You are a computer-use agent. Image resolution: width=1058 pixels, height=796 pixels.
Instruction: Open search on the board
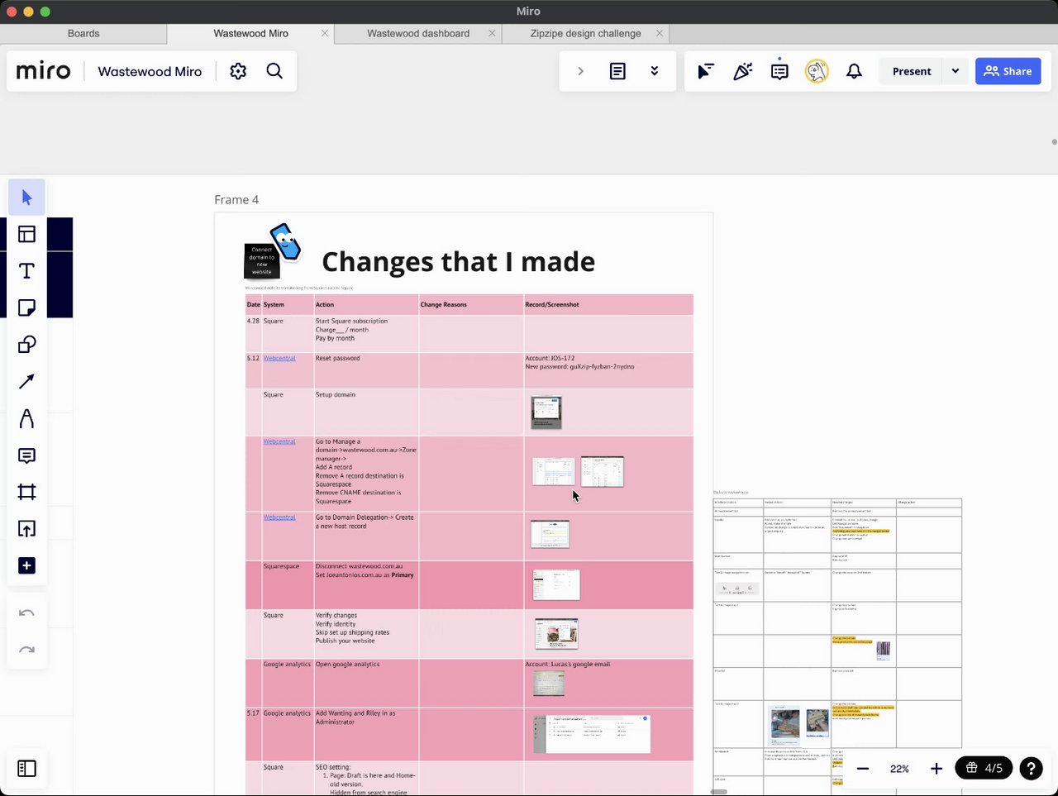[274, 71]
